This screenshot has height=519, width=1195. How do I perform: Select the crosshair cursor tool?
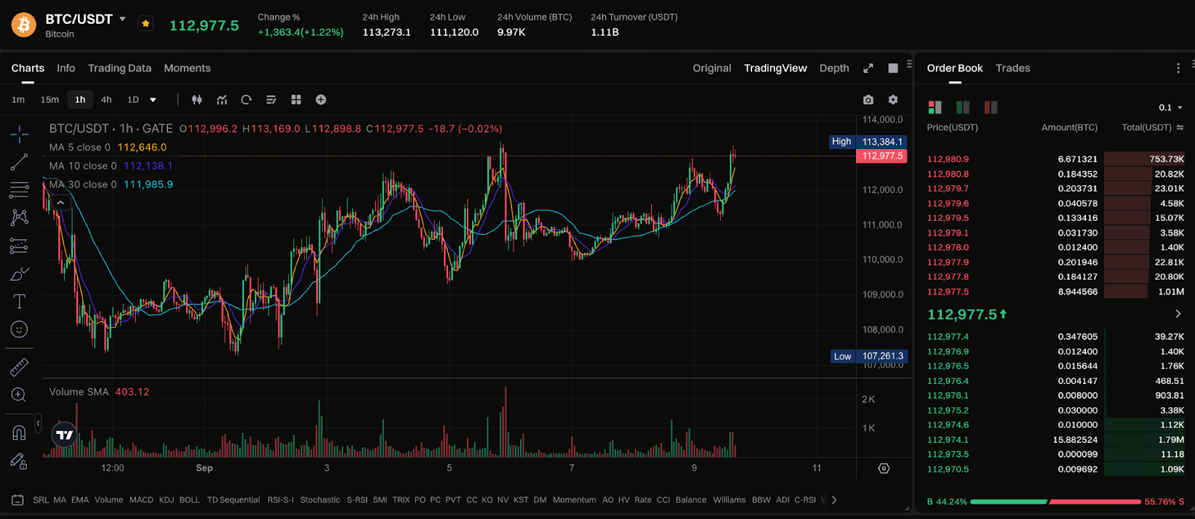click(x=19, y=134)
